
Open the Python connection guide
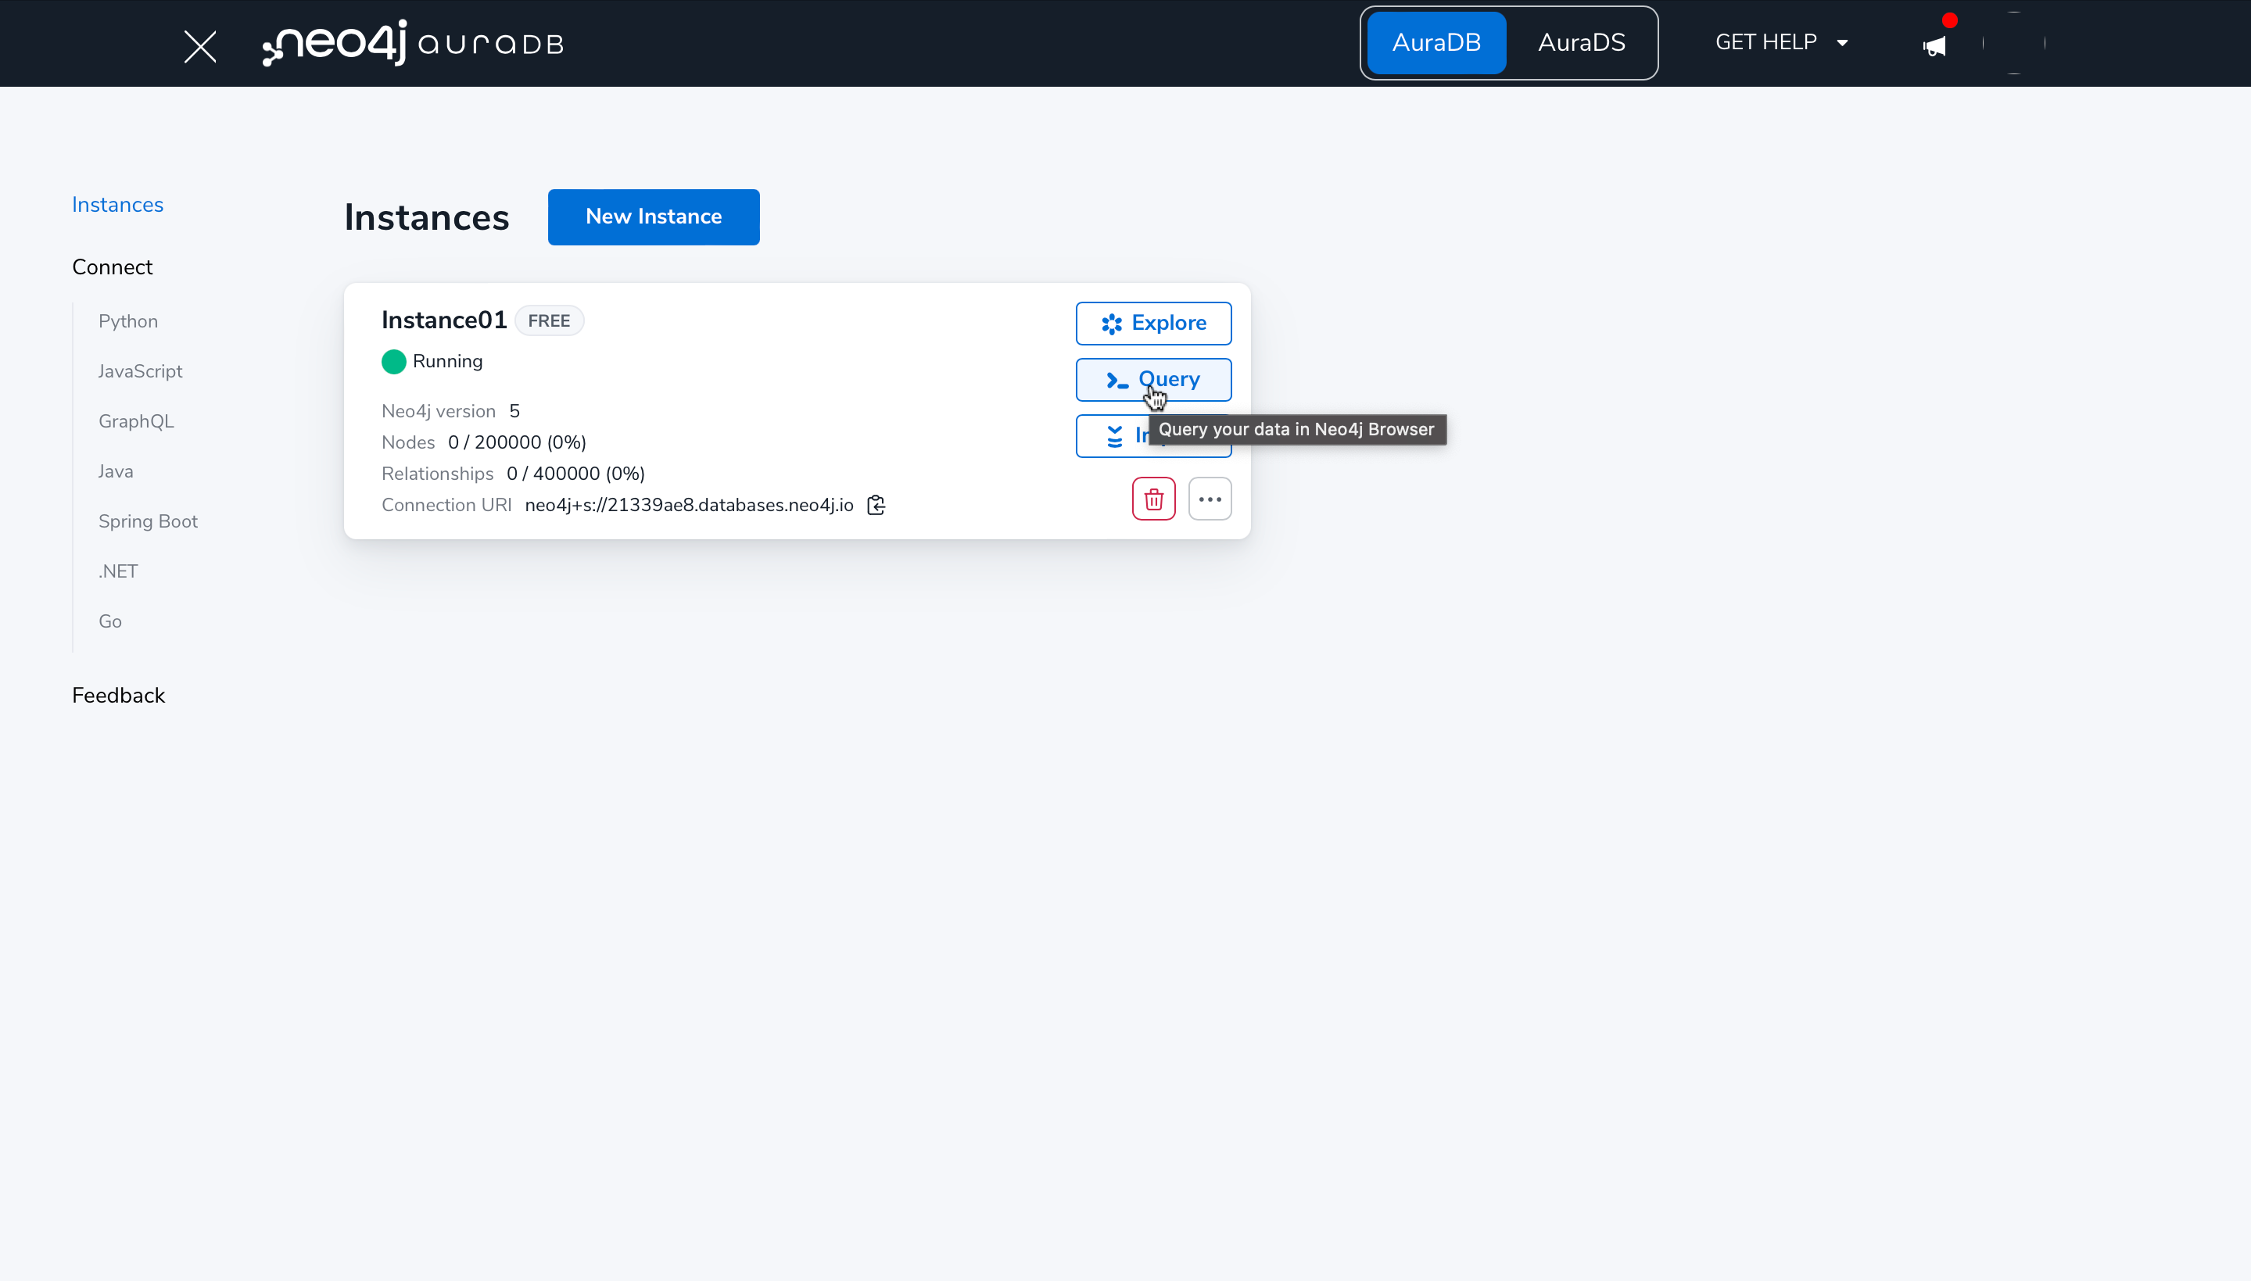coord(128,321)
